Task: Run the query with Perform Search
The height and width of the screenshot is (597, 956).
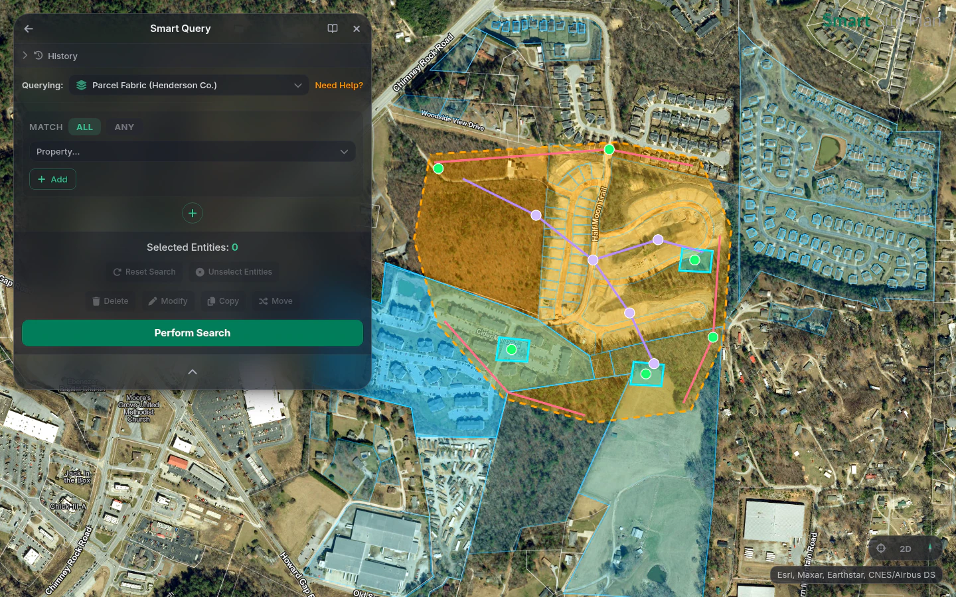Action: click(x=193, y=333)
